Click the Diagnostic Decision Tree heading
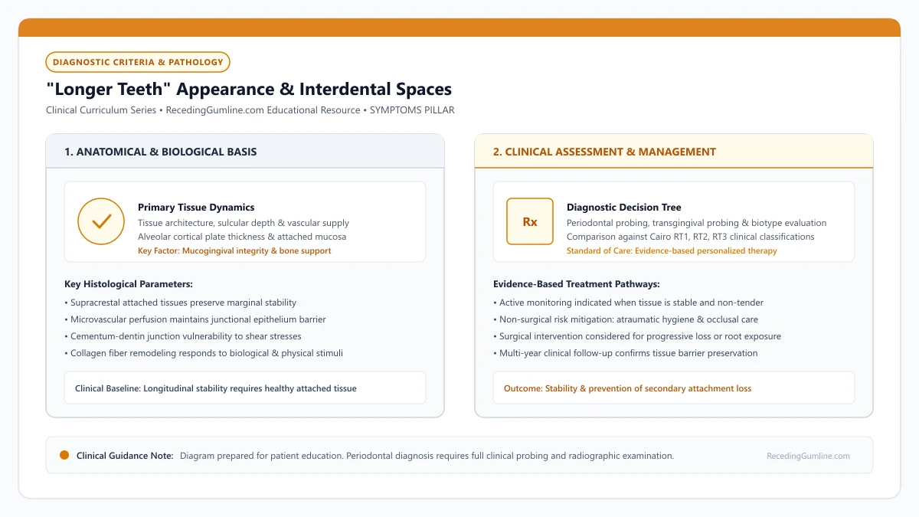This screenshot has height=517, width=919. [x=623, y=208]
